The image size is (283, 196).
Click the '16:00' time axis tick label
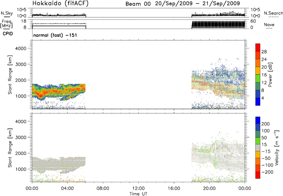[174, 189]
